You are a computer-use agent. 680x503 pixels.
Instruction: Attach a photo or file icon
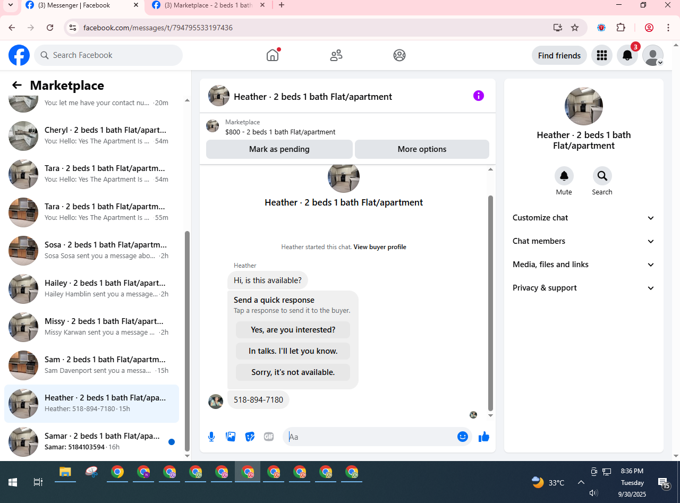click(x=231, y=437)
